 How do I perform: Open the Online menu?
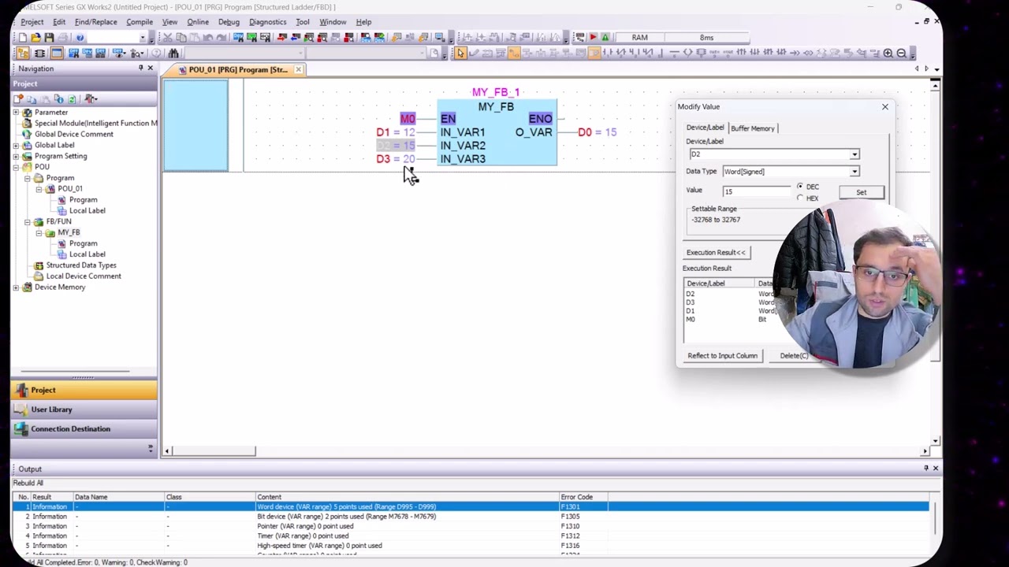point(198,22)
